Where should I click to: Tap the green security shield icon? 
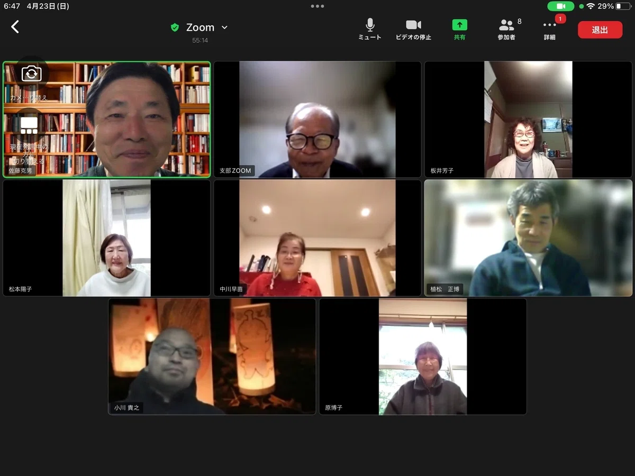[175, 28]
